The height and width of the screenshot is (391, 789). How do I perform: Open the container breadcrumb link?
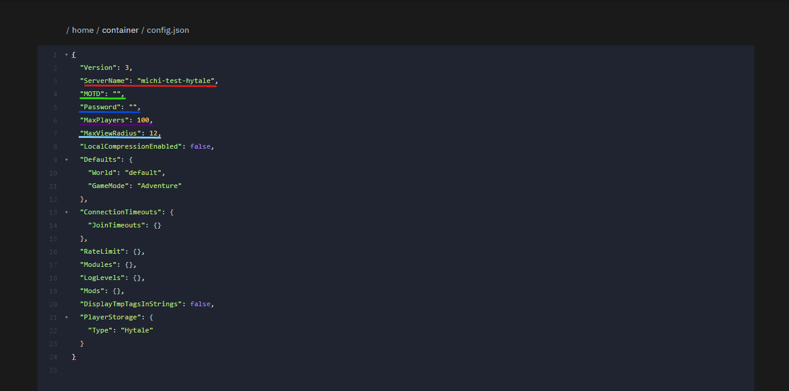(x=120, y=29)
